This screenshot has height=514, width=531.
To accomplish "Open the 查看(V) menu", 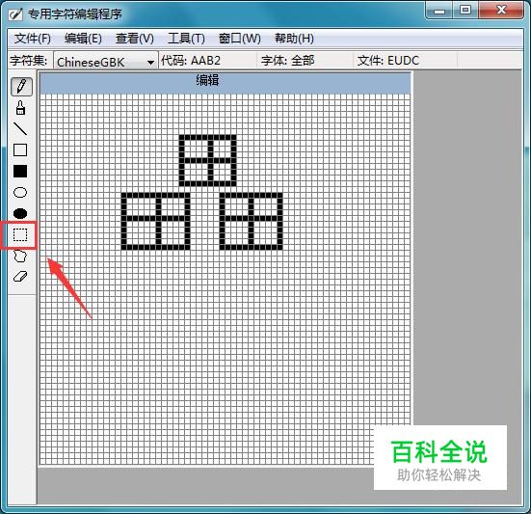I will click(x=135, y=39).
